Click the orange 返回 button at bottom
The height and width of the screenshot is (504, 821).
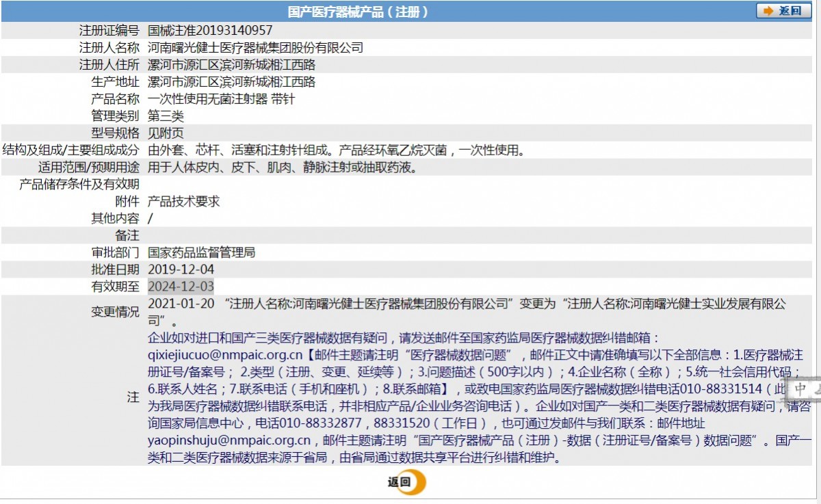[406, 482]
